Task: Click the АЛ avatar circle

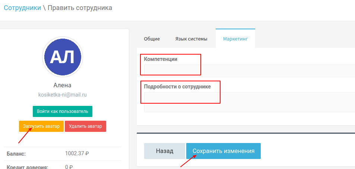Action: pos(63,57)
